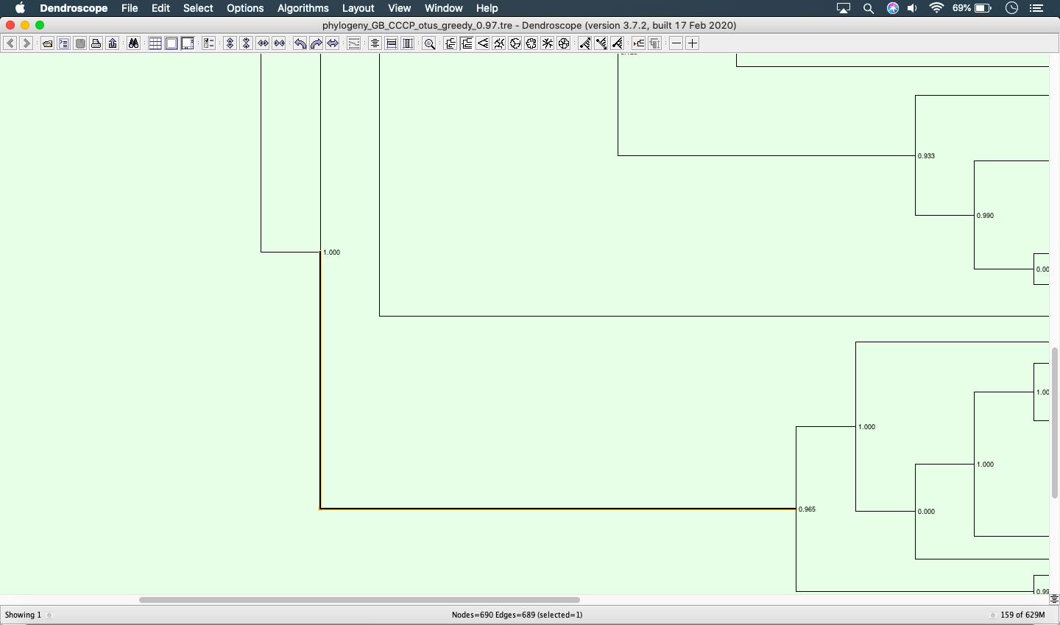Click the Export image upload-arrow icon
Image resolution: width=1060 pixels, height=625 pixels.
pyautogui.click(x=113, y=43)
